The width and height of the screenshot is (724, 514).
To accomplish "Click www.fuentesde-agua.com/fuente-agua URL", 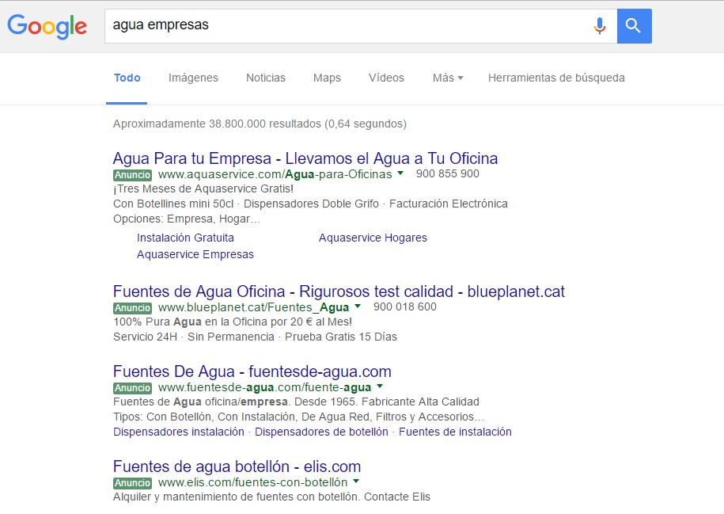I will coord(264,387).
